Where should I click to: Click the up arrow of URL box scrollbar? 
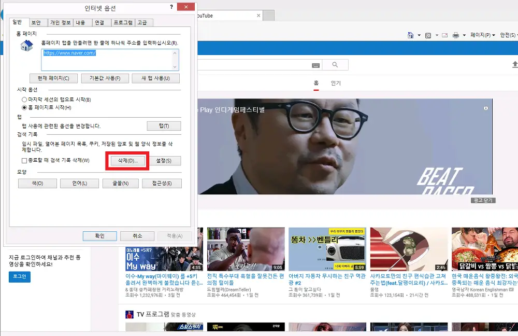tap(175, 53)
